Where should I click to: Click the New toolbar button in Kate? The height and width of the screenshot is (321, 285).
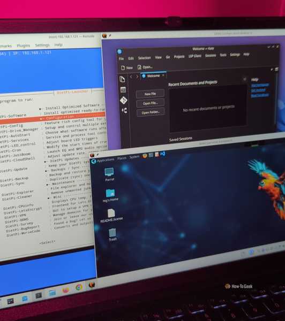coord(127,68)
